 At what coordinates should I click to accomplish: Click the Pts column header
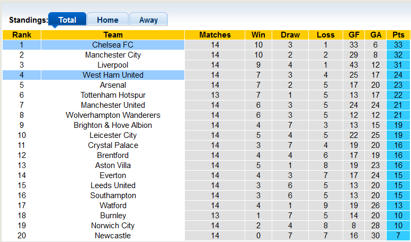[x=398, y=35]
